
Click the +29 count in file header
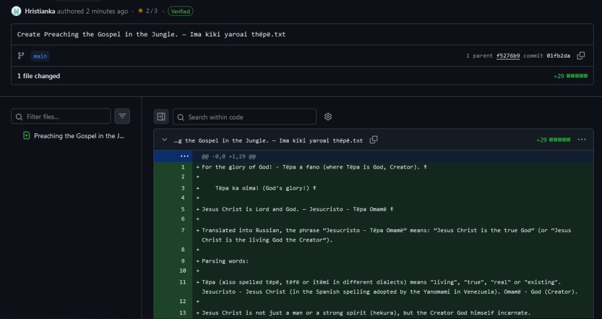[541, 140]
